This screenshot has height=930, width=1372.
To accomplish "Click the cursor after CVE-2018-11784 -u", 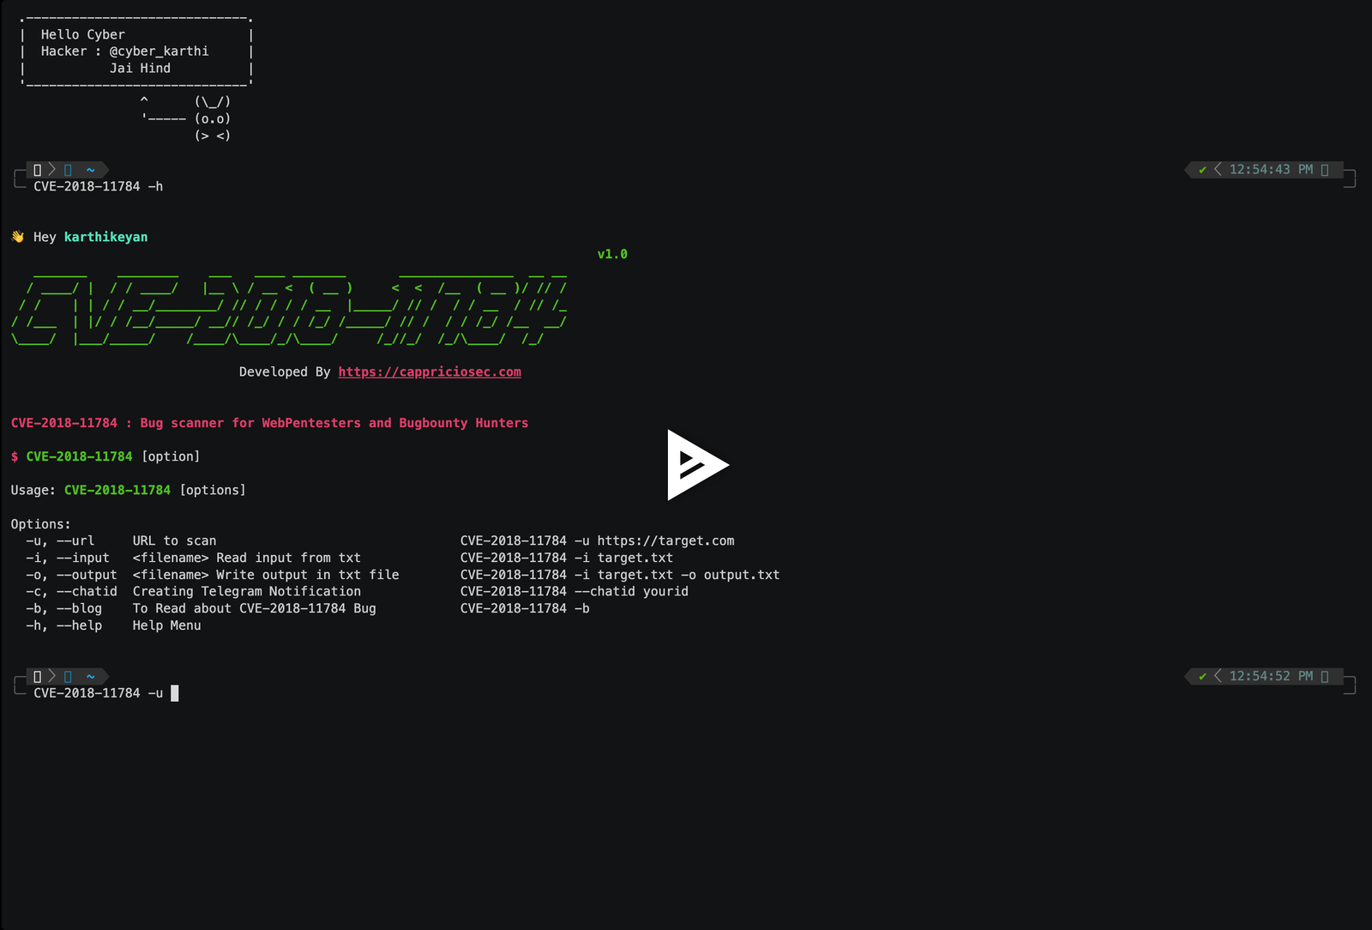I will point(175,693).
